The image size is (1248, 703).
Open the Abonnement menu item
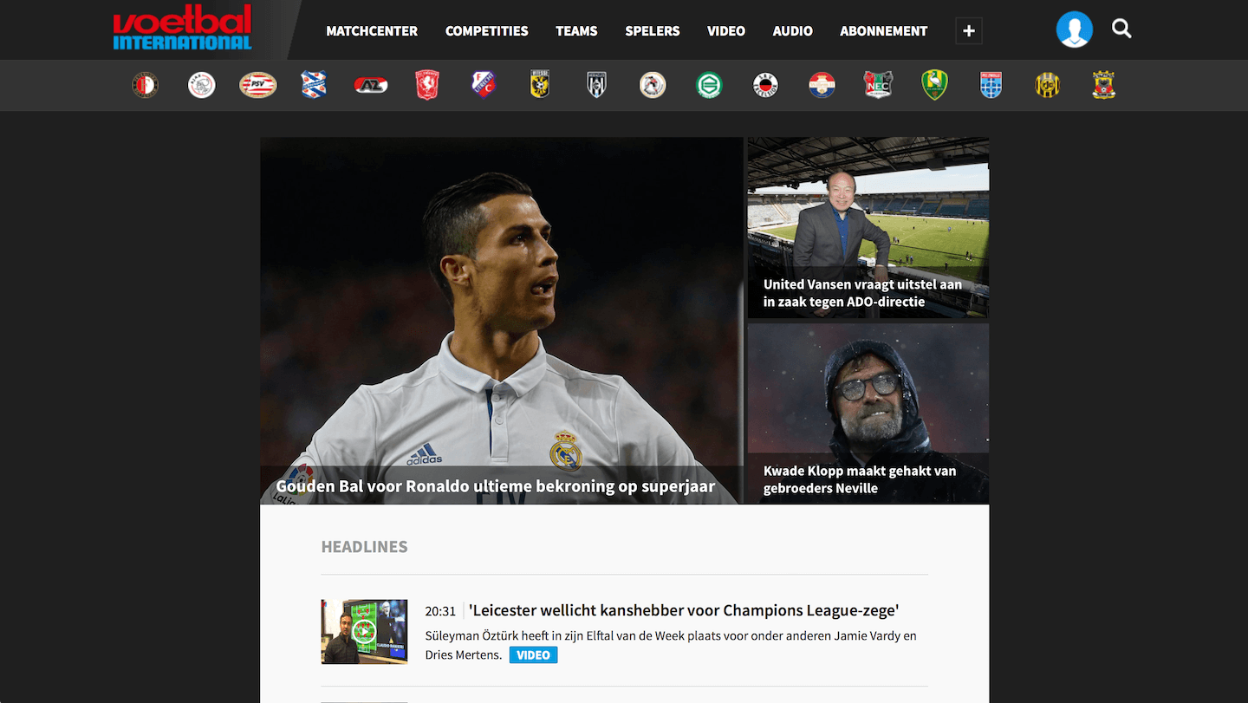(883, 31)
